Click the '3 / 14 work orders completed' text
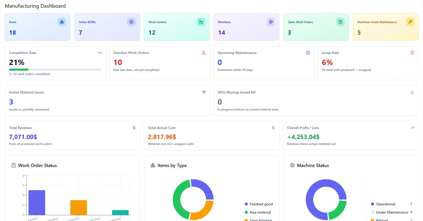Image resolution: width=423 pixels, height=221 pixels. pyautogui.click(x=29, y=74)
